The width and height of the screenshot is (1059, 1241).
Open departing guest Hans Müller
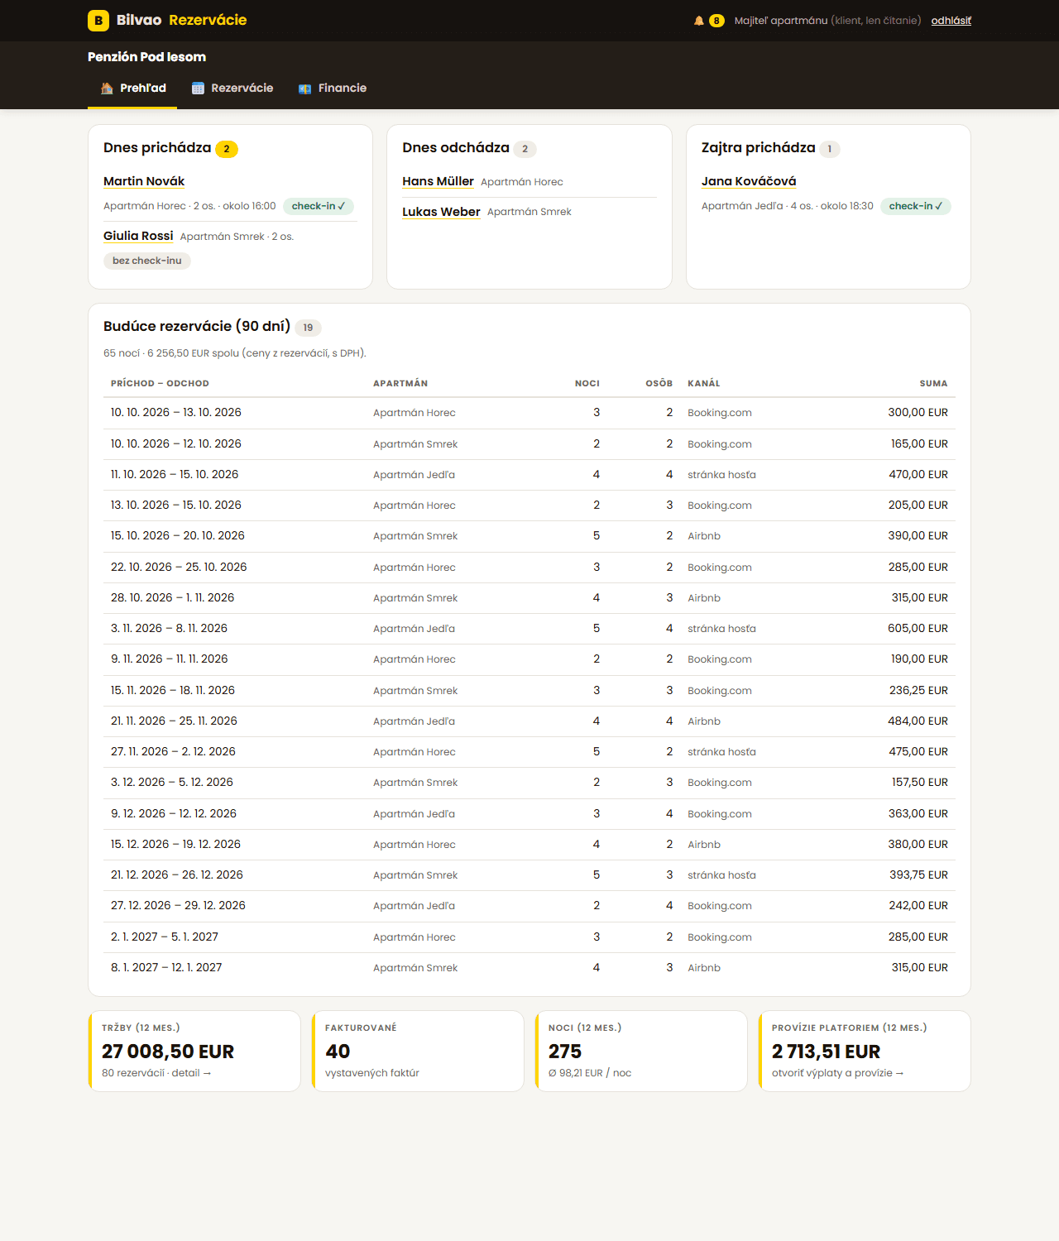pos(438,181)
